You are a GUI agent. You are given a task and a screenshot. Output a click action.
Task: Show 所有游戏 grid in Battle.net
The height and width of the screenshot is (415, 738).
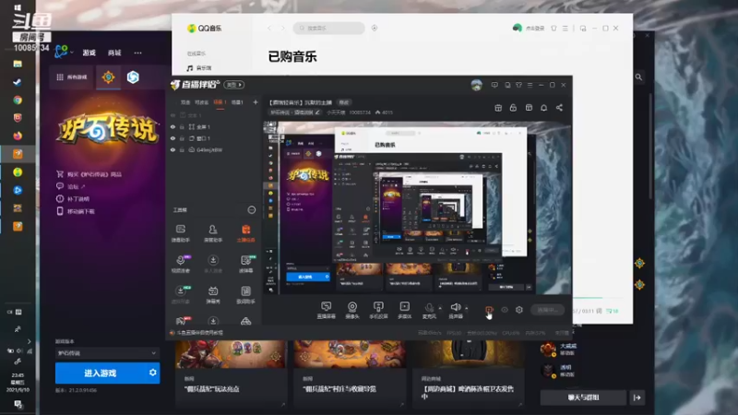point(72,77)
